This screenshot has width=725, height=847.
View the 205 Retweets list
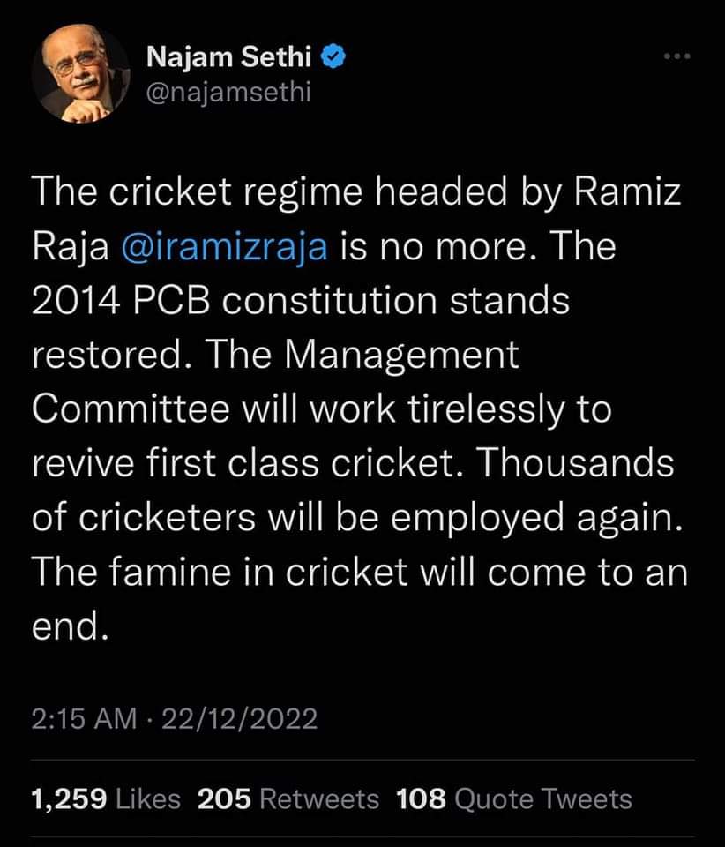click(x=288, y=799)
